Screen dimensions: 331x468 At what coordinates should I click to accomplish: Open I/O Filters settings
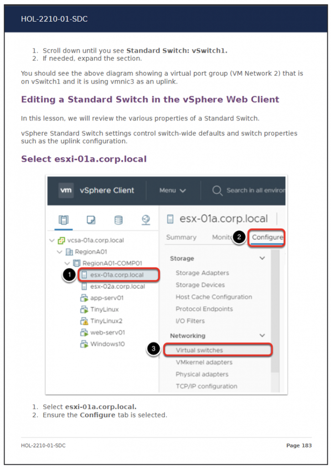click(190, 321)
